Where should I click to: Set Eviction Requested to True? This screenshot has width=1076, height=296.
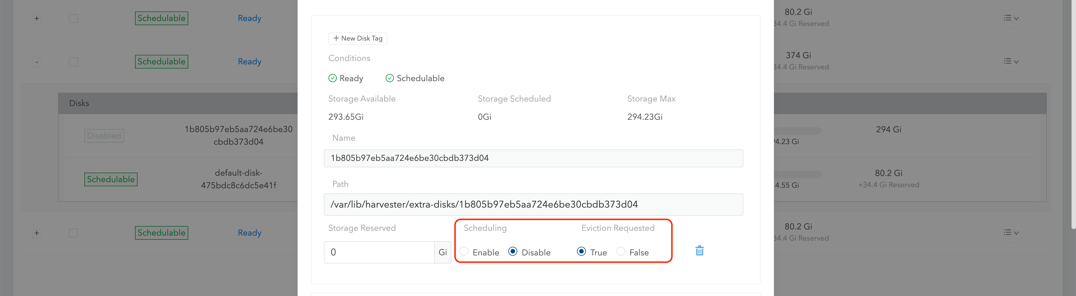[581, 252]
